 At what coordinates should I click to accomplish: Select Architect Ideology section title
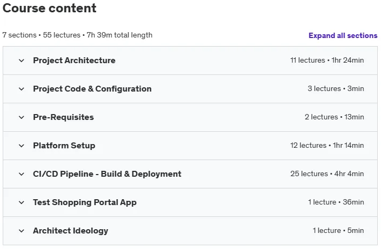(70, 231)
